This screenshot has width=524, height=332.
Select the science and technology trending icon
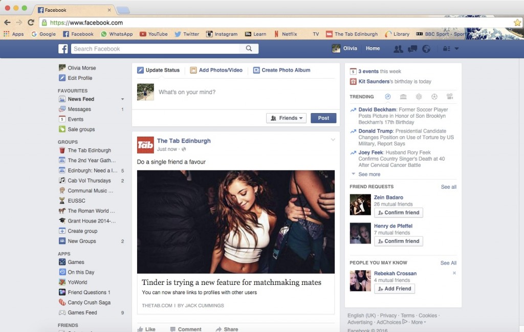pyautogui.click(x=419, y=97)
